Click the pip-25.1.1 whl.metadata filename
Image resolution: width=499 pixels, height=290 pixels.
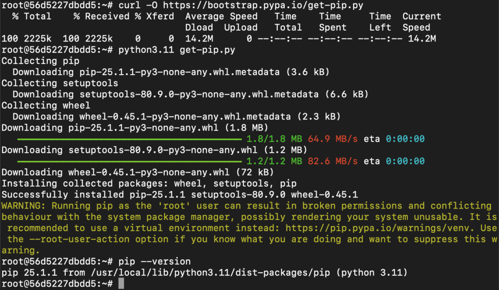179,72
